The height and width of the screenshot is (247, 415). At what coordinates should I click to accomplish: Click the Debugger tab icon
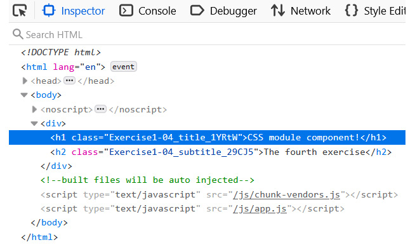pos(197,11)
